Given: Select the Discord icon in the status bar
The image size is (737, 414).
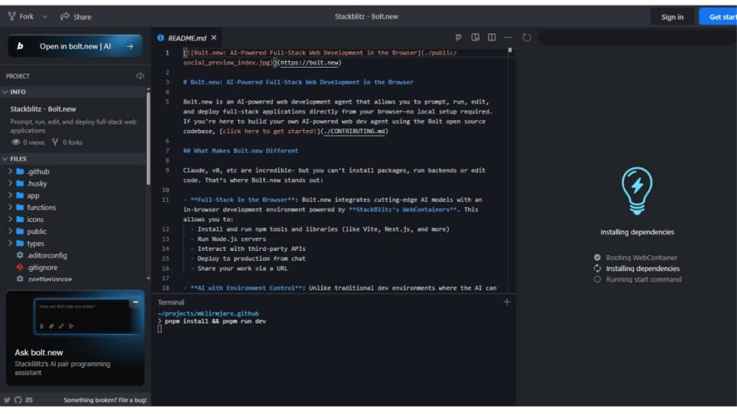Looking at the screenshot, I should point(30,400).
